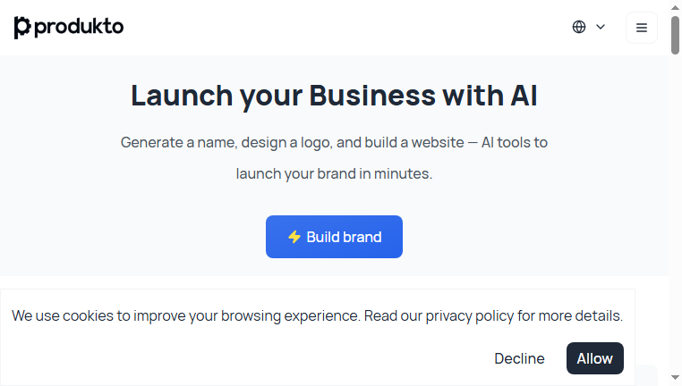Open the hamburger navigation menu

point(642,28)
